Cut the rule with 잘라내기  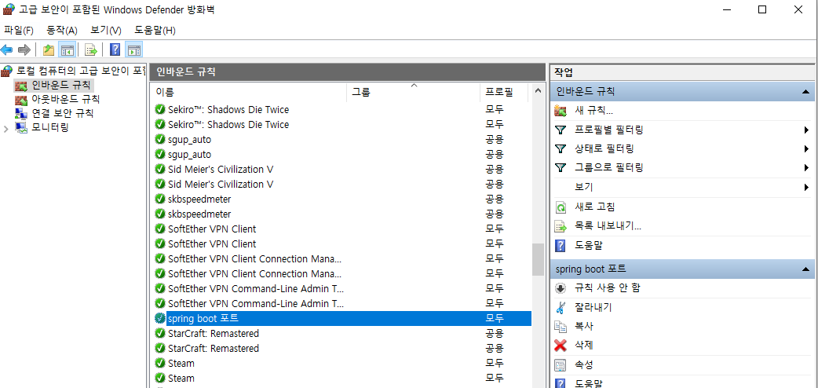click(x=593, y=307)
